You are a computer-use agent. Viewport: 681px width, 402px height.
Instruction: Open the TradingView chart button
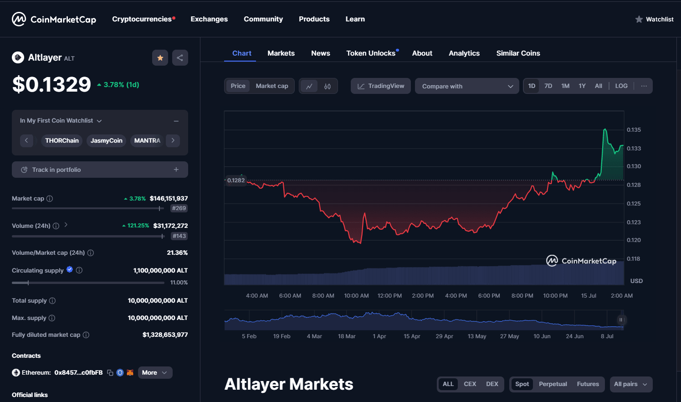pyautogui.click(x=381, y=86)
